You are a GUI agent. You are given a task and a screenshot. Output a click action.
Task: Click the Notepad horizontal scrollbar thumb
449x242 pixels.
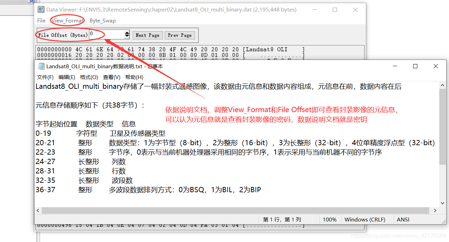click(x=235, y=210)
